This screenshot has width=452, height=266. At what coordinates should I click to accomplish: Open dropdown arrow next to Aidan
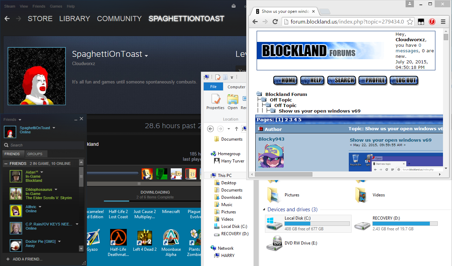click(42, 172)
